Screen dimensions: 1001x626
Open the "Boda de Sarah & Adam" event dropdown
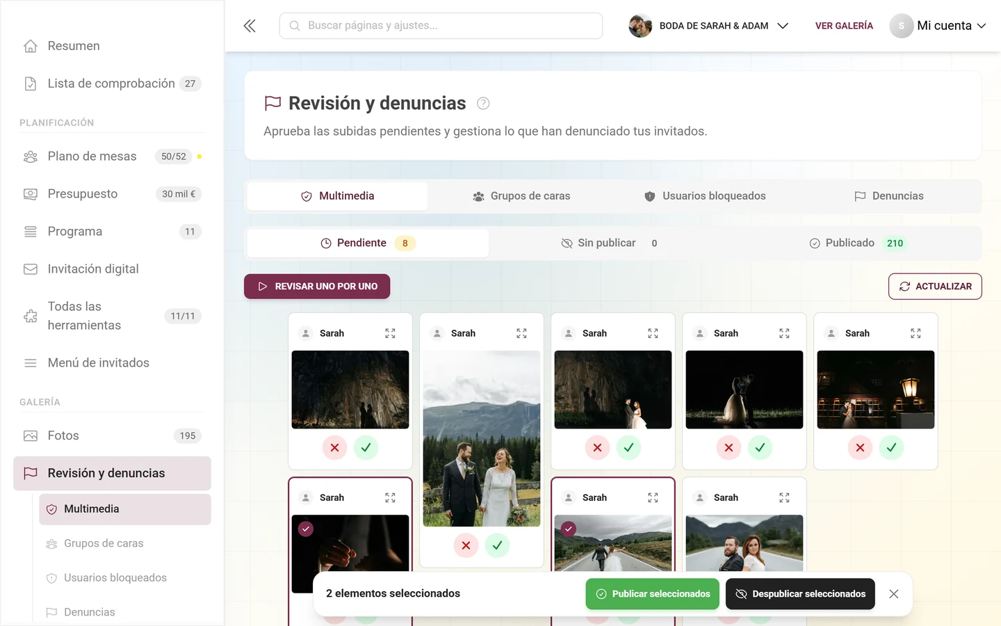coord(709,26)
